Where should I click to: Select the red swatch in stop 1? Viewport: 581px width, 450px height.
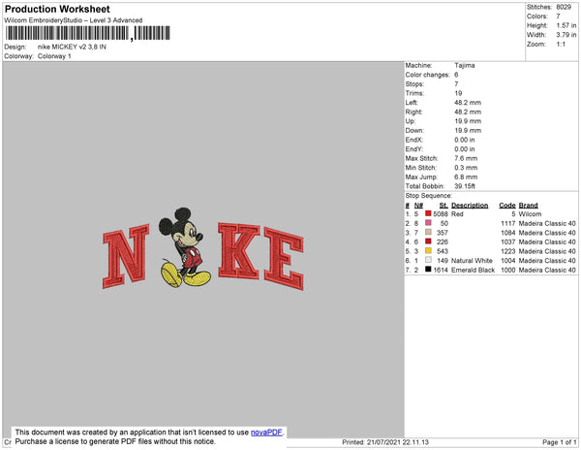(x=428, y=213)
